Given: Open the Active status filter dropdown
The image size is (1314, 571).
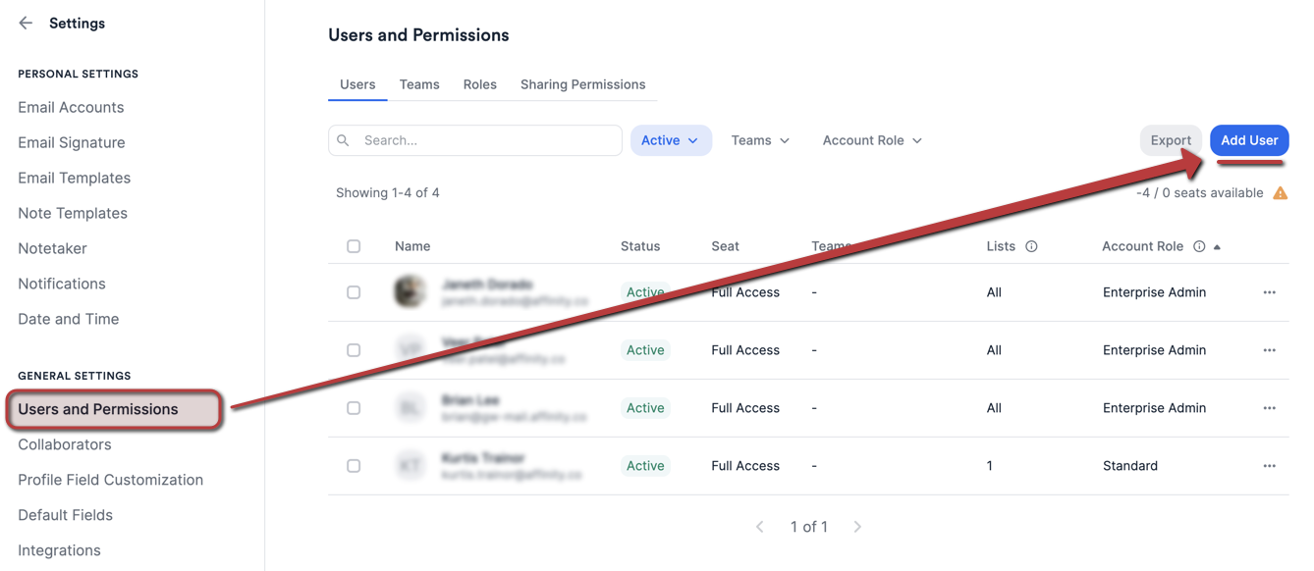Looking at the screenshot, I should point(671,140).
